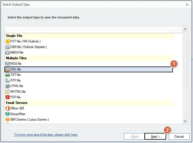
Task: Open the "To know more about this step" link
Action: coord(46,135)
